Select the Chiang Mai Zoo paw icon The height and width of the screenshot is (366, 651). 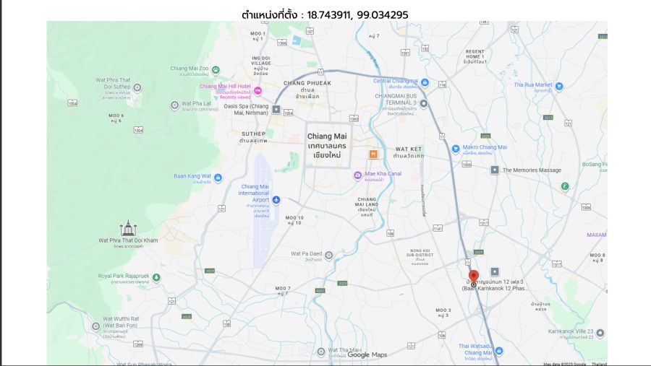tap(216, 70)
